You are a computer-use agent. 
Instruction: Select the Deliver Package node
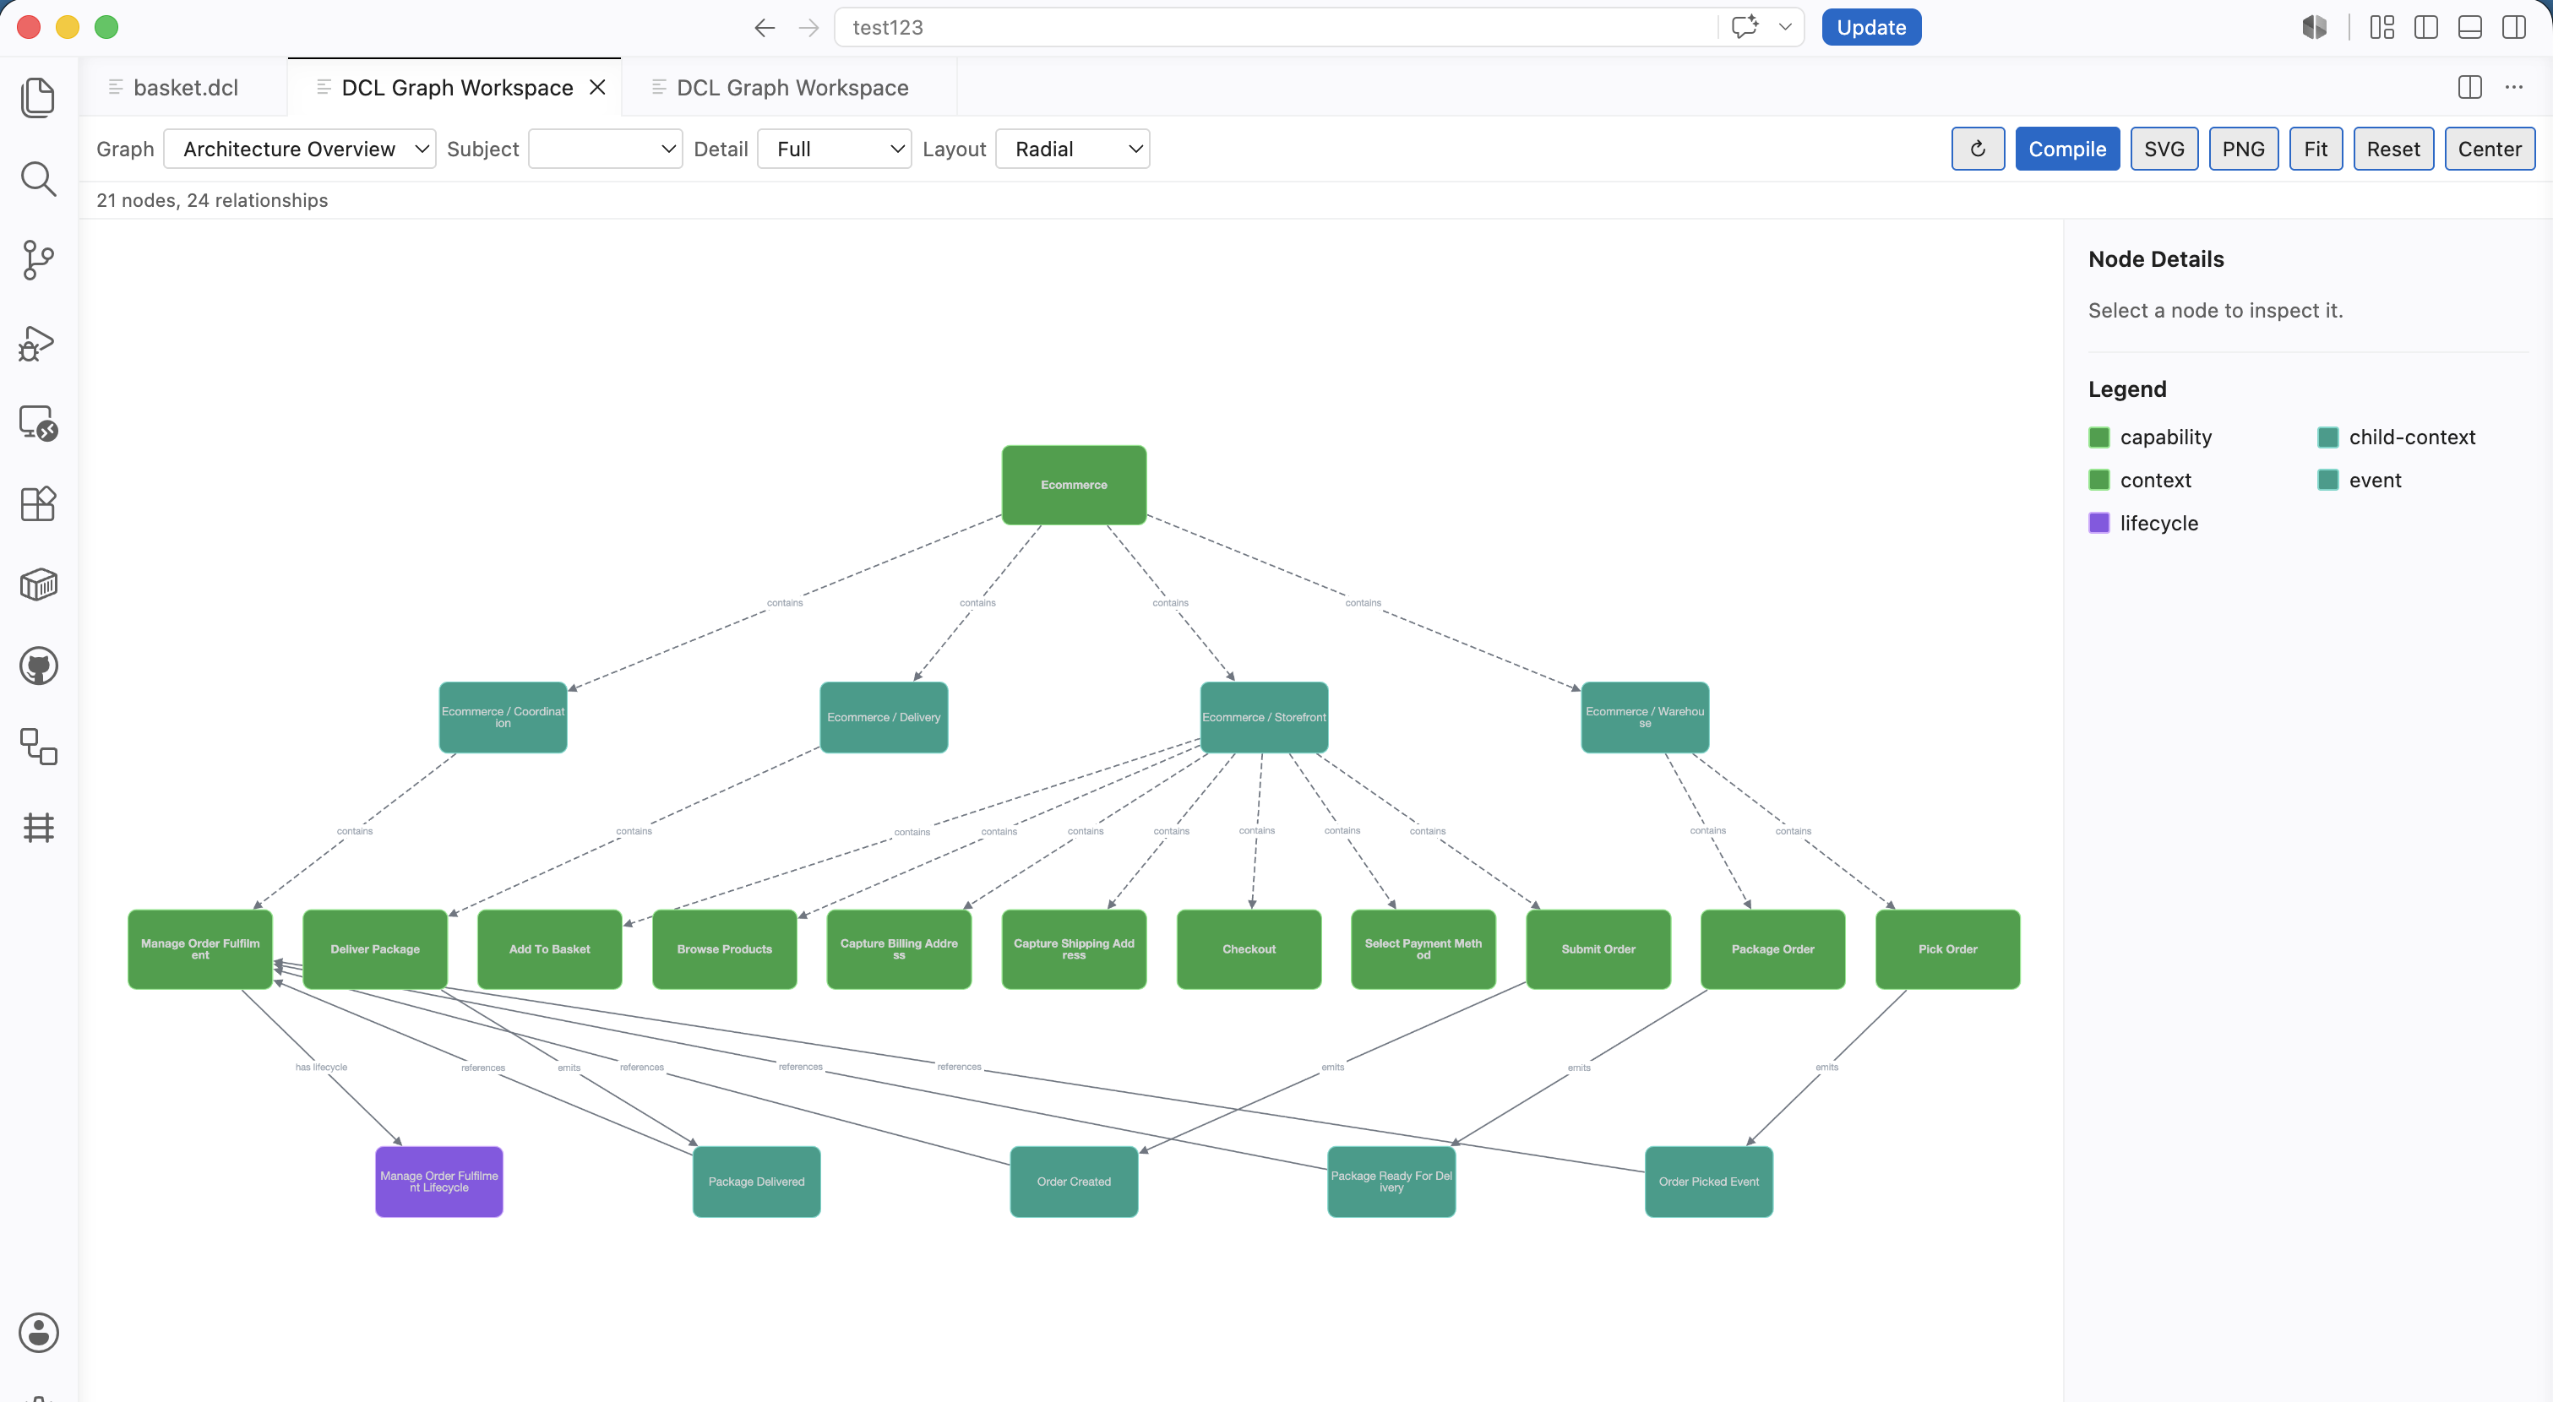[x=374, y=949]
